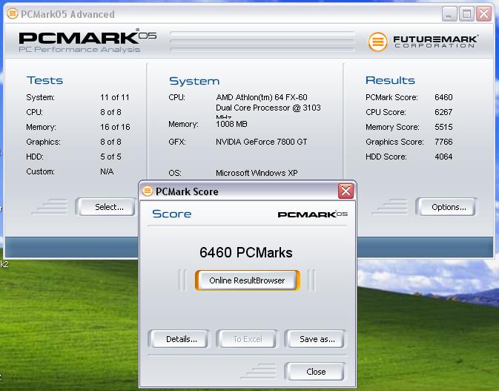499x391 pixels.
Task: Click the 'PCMark Score:' label in Results
Action: tap(391, 97)
